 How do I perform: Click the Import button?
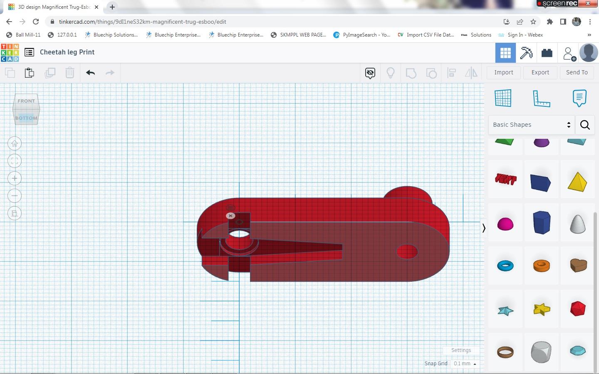[x=504, y=72]
